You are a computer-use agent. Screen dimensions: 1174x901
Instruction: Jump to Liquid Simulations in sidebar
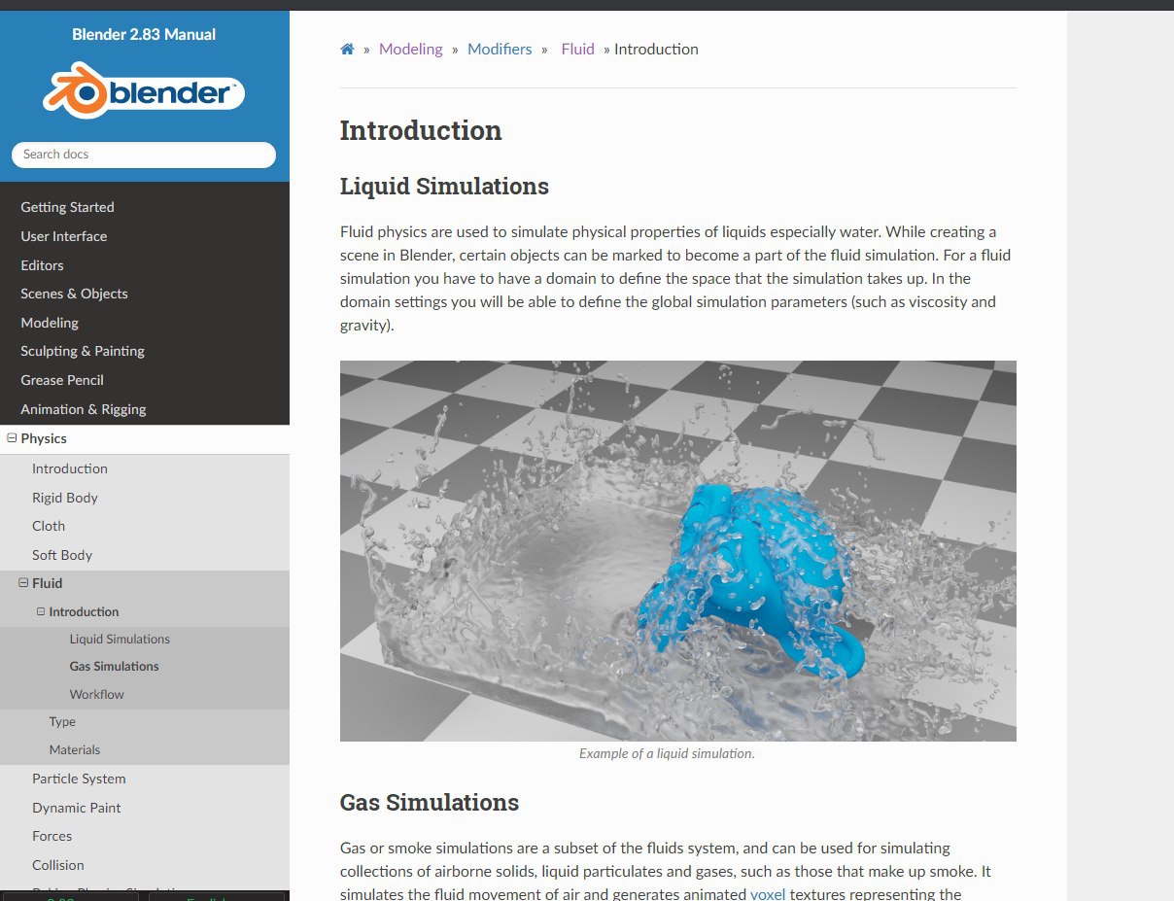point(120,639)
